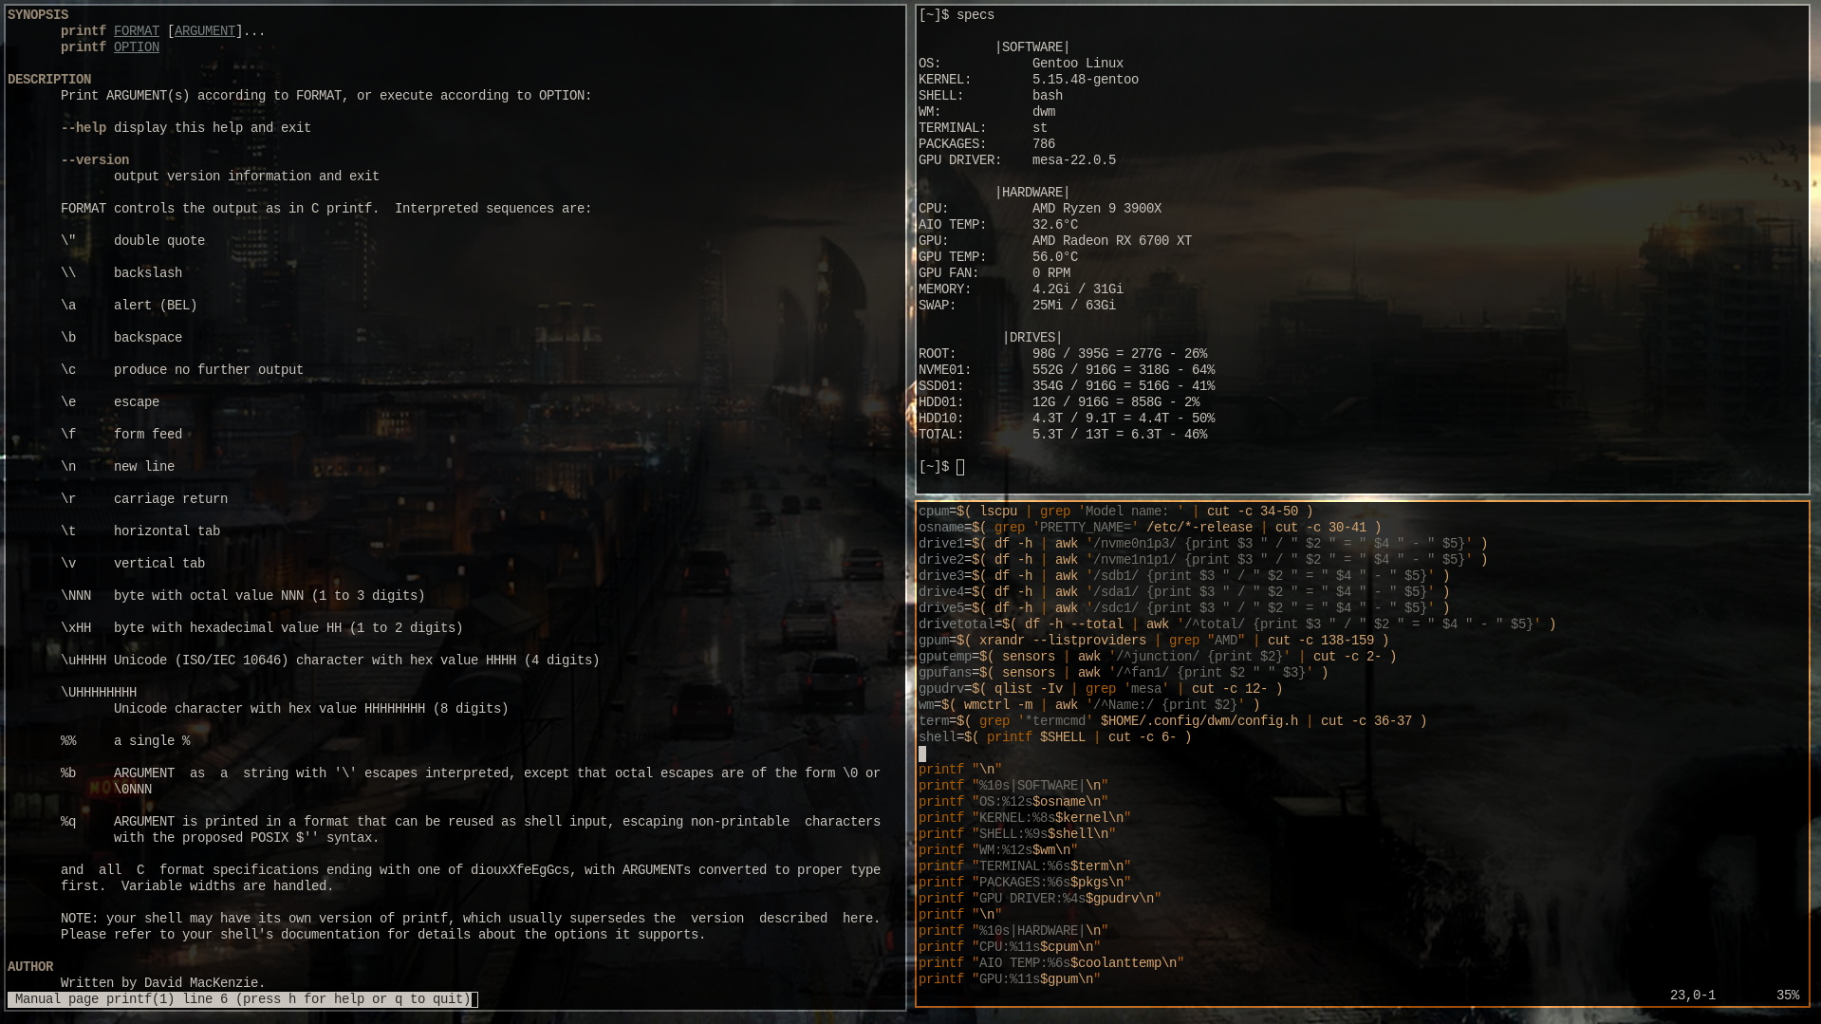The width and height of the screenshot is (1821, 1024).
Task: Click the ROOT drive usage line
Action: coord(1063,354)
